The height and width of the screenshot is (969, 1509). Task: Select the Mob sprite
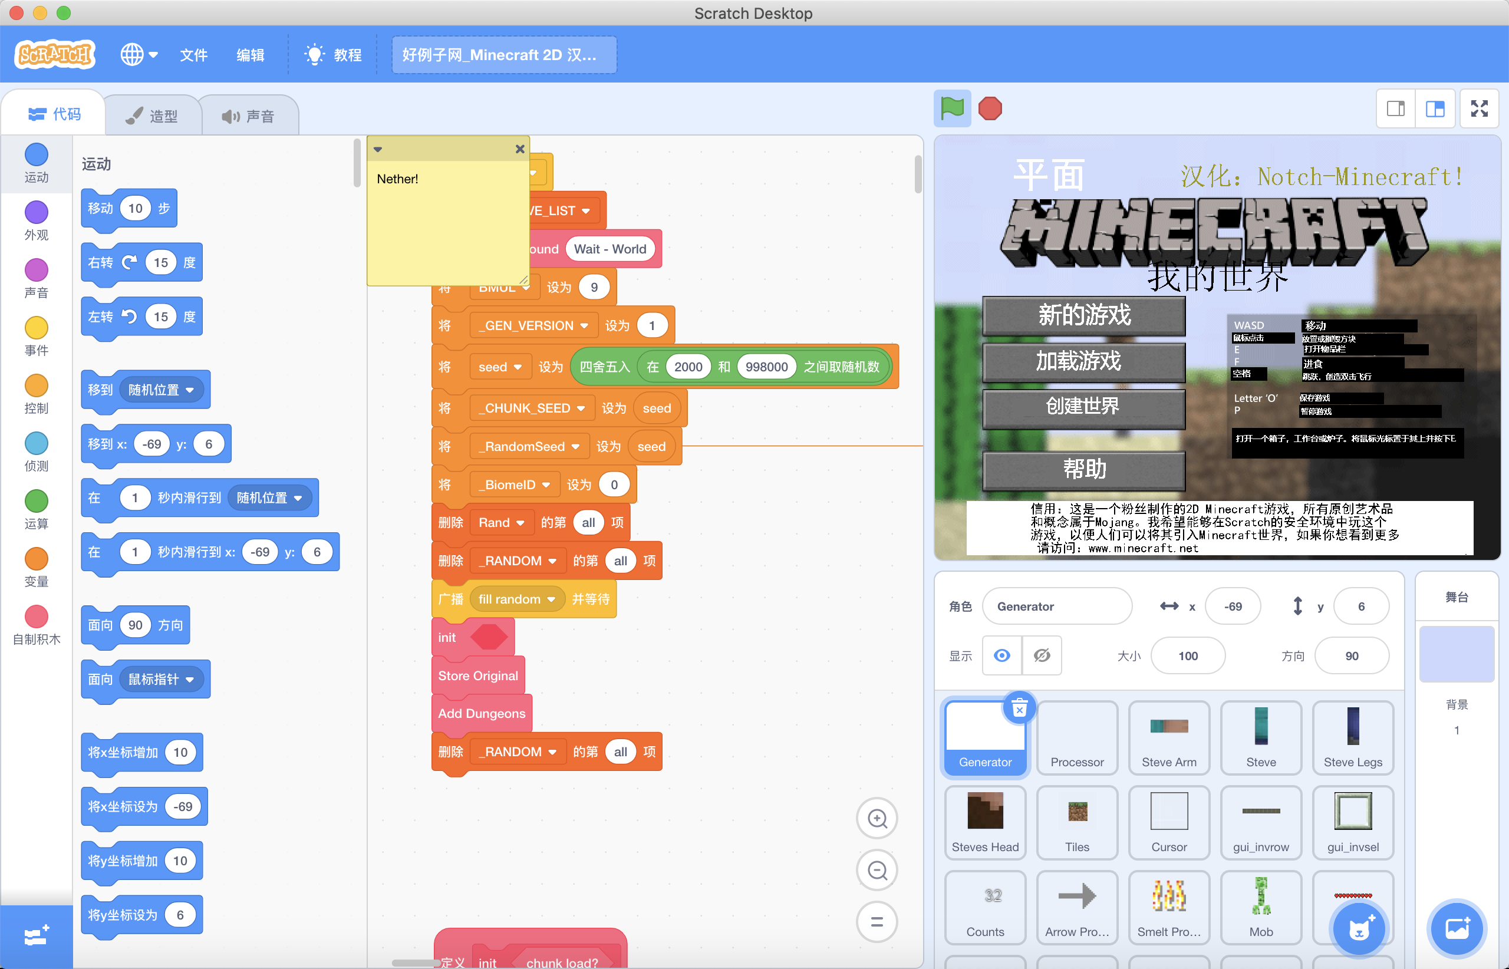point(1260,908)
